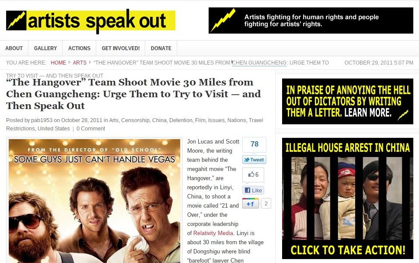The height and width of the screenshot is (263, 419).
Task: Click the Facebook like count 6 bubble
Action: (x=253, y=174)
